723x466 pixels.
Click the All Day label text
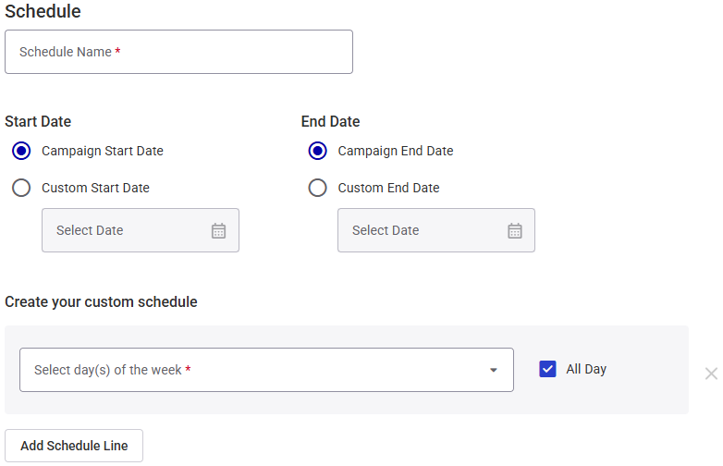(586, 369)
